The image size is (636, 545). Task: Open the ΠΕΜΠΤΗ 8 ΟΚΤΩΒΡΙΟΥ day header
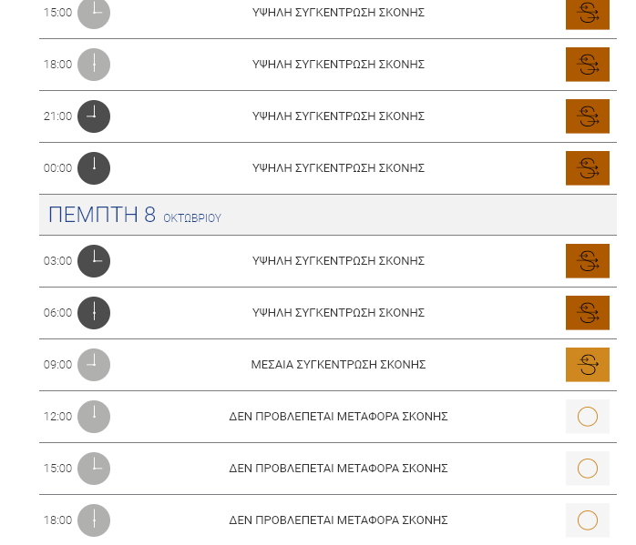point(328,215)
